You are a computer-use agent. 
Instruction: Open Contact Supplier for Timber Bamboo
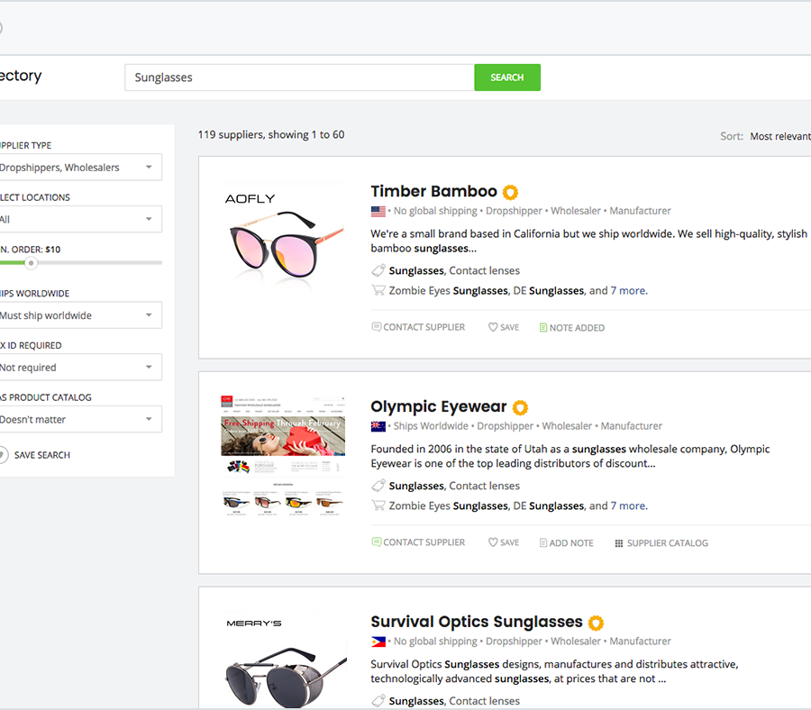click(418, 327)
